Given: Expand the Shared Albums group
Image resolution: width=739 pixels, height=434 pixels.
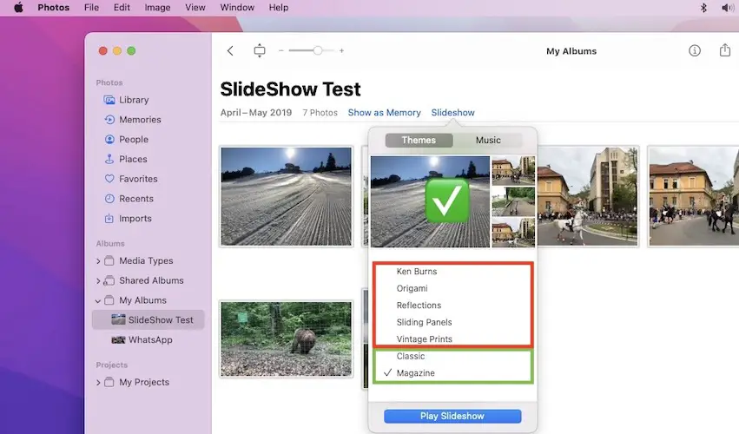Looking at the screenshot, I should point(98,281).
